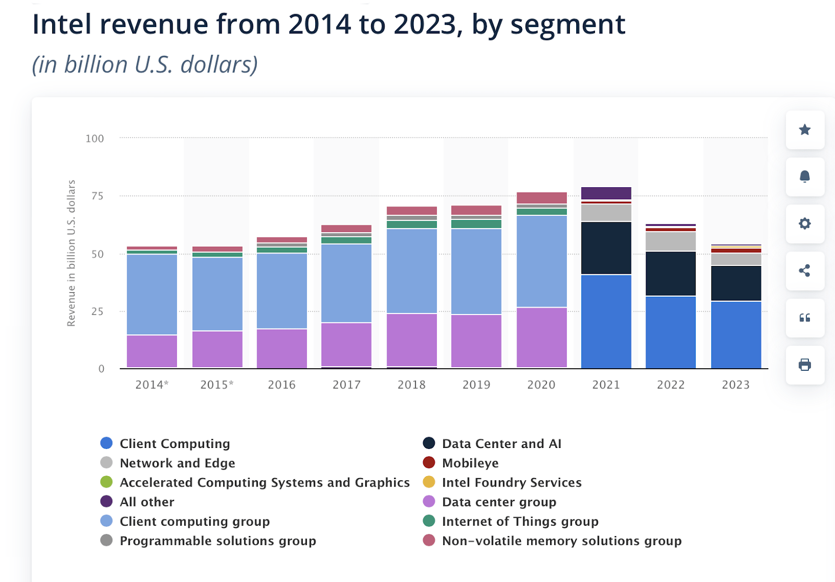The height and width of the screenshot is (582, 835).
Task: Open alerts via the bell icon
Action: click(804, 177)
